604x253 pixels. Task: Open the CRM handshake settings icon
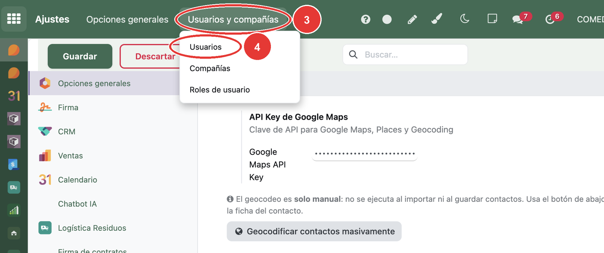45,132
